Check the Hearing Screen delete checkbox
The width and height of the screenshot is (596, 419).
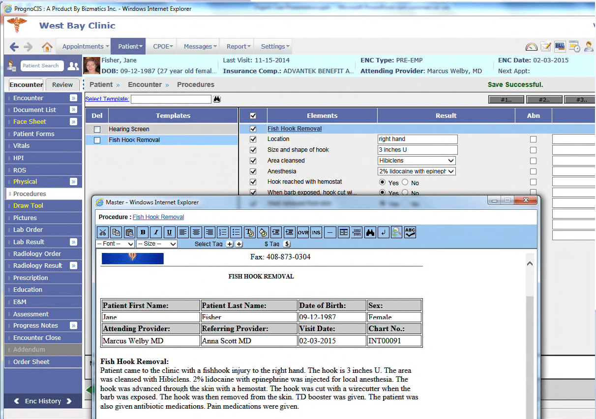pyautogui.click(x=97, y=129)
